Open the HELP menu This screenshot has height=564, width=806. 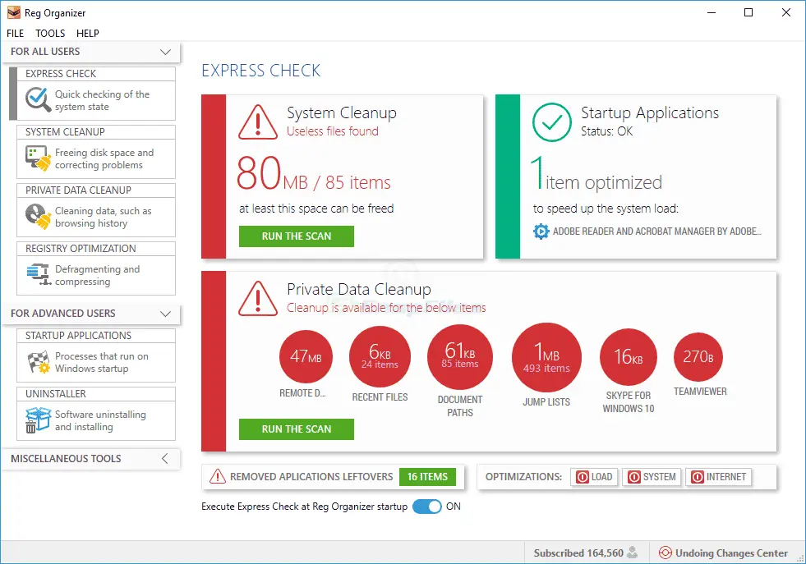(88, 34)
